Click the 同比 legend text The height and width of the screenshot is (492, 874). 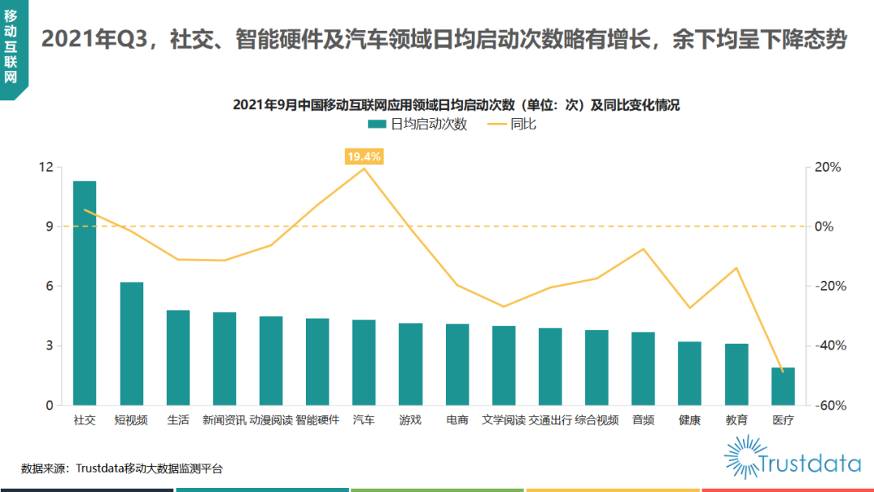523,125
